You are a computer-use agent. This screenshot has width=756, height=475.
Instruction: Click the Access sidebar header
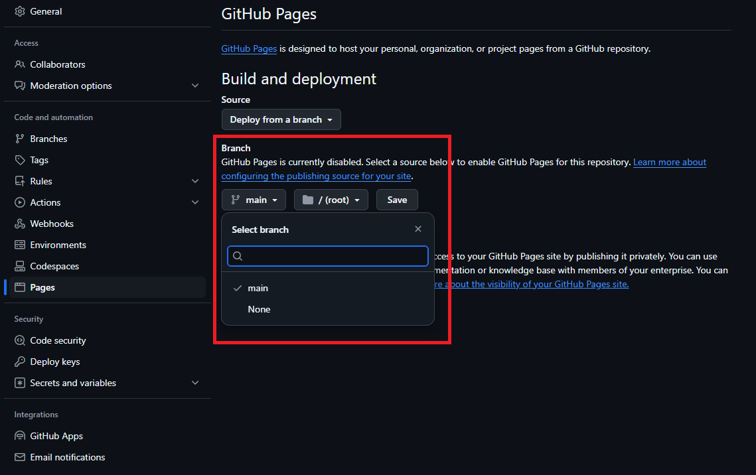26,43
